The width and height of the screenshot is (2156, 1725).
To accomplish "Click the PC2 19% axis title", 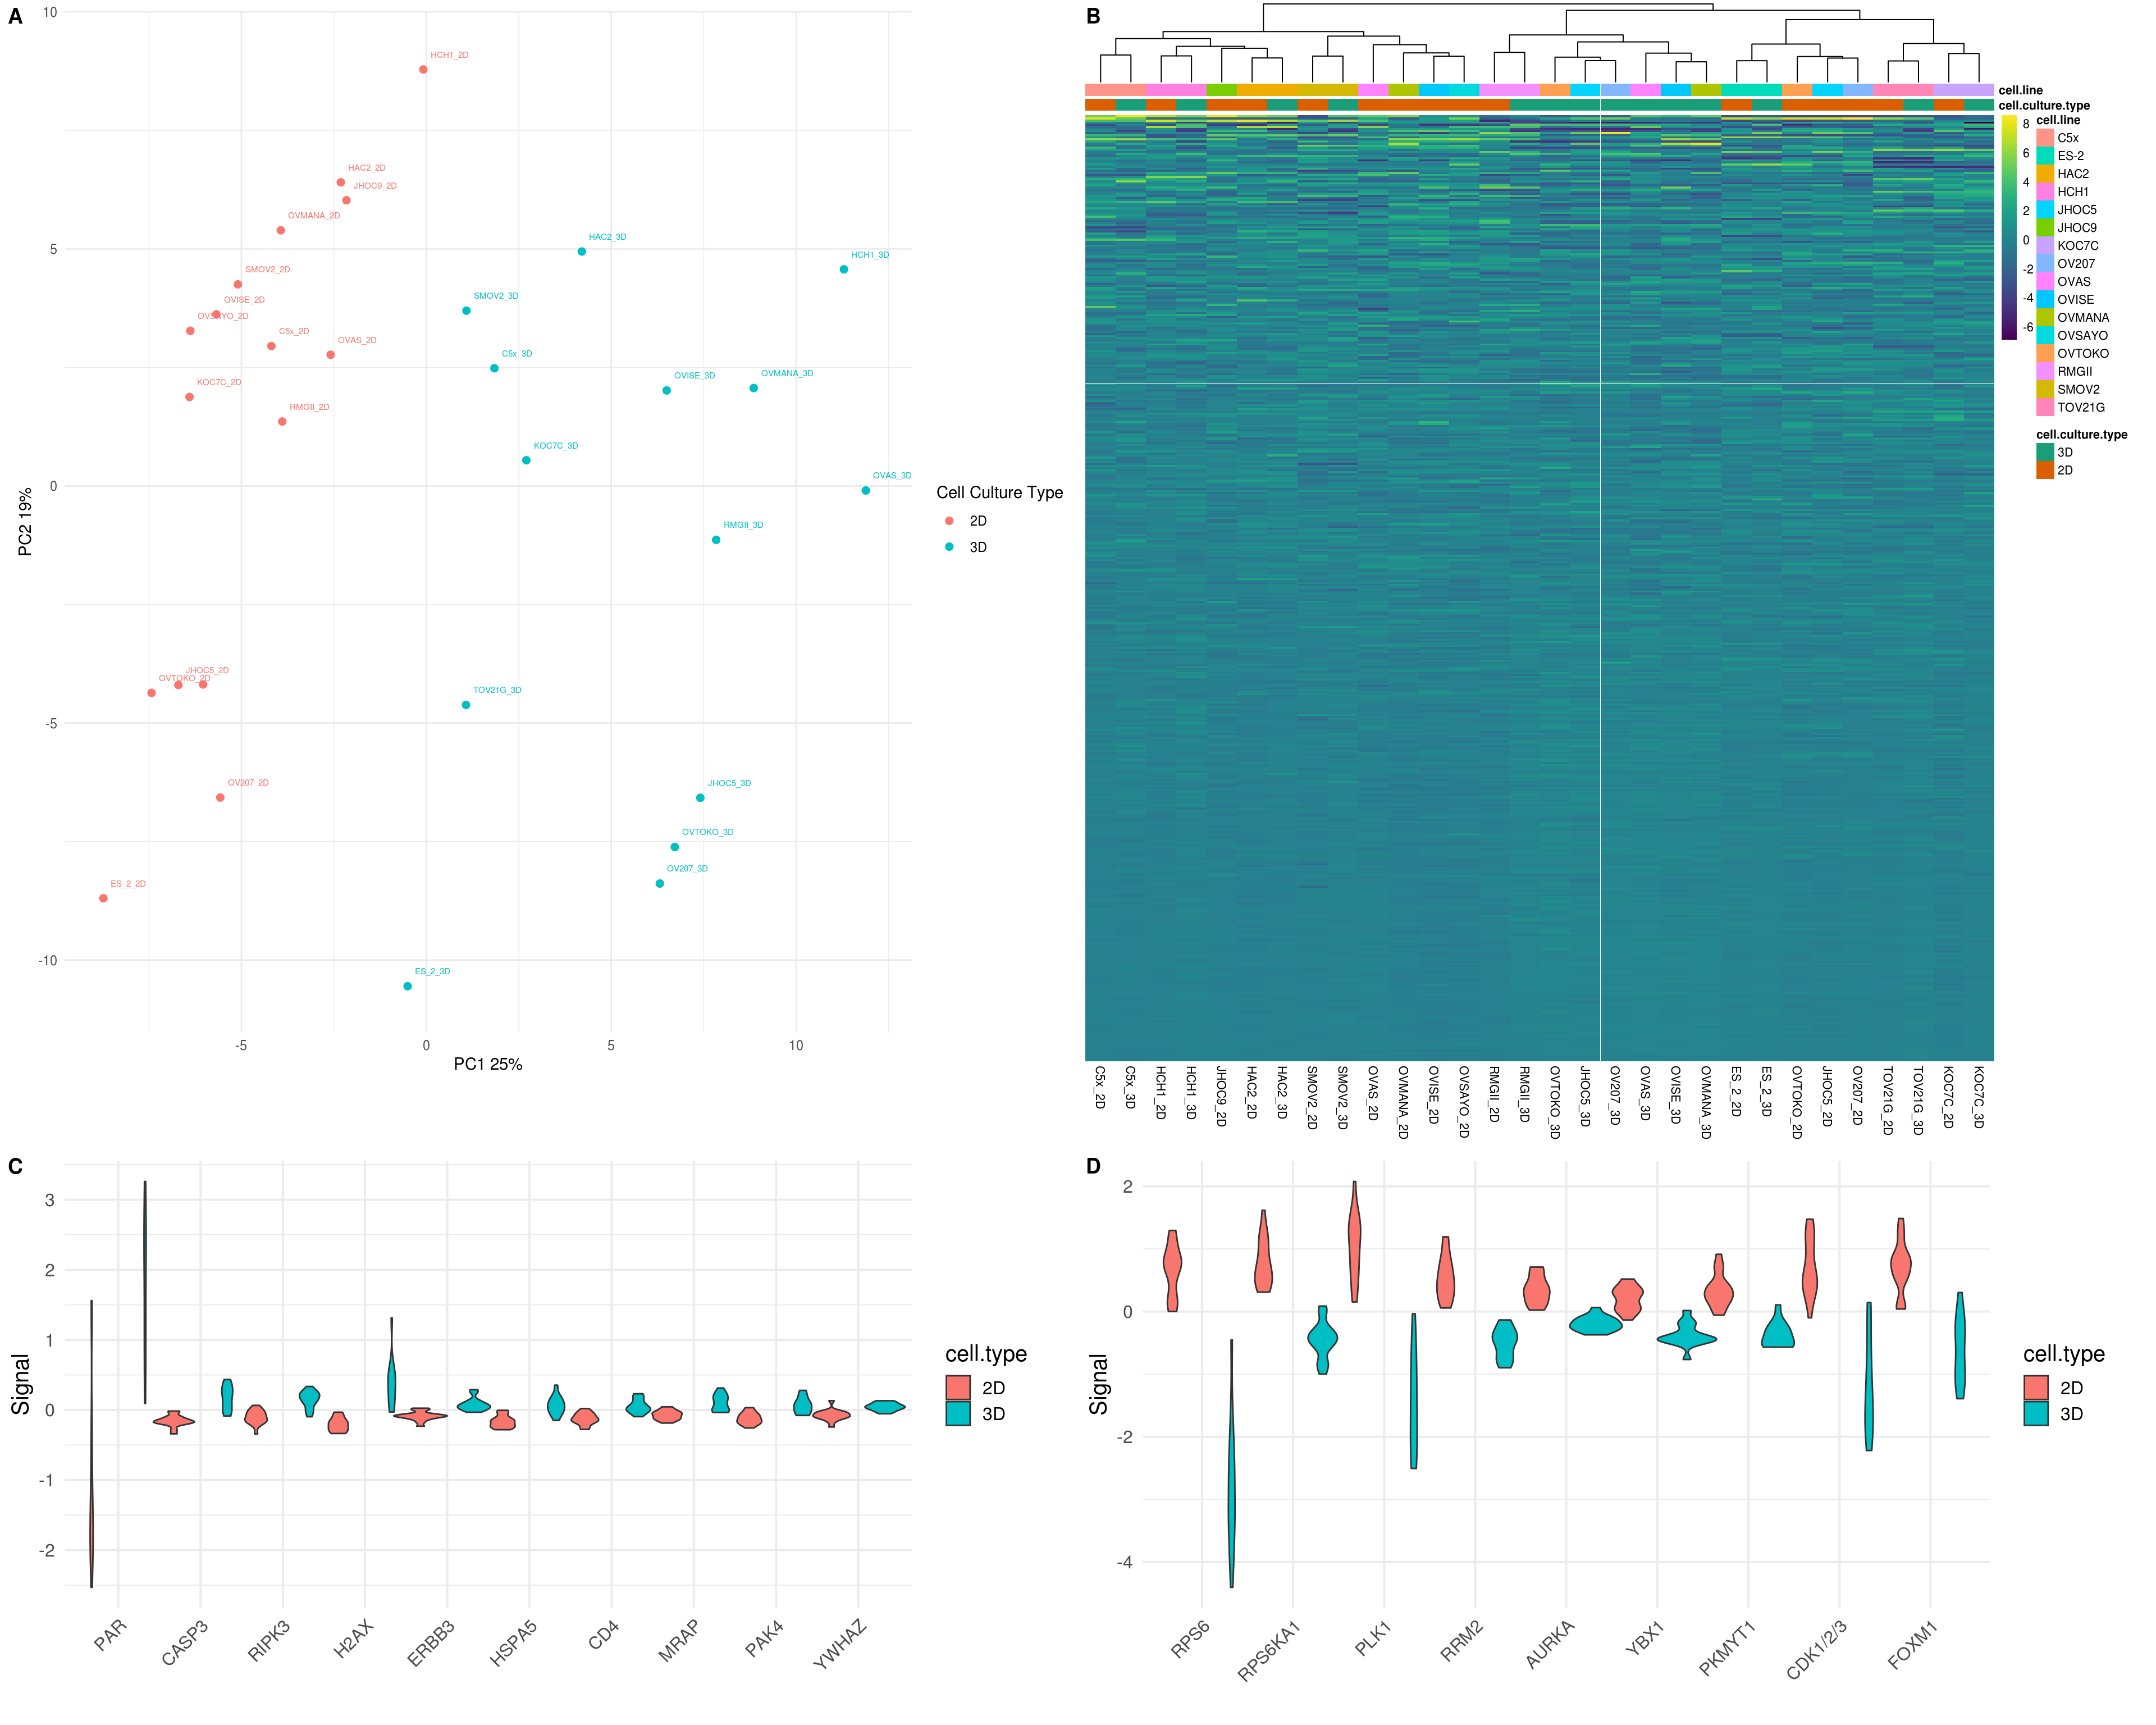I will click(x=25, y=521).
